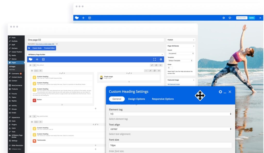Click the pencil icon to edit the section
264x153 pixels.
[152, 65]
